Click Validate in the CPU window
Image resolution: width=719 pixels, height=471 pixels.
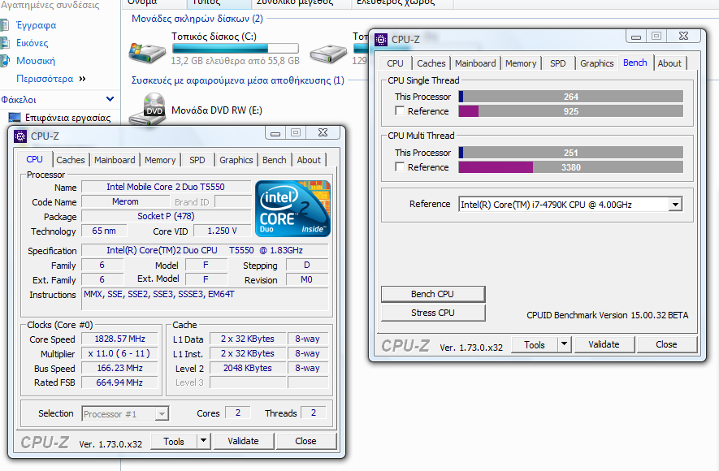[243, 441]
